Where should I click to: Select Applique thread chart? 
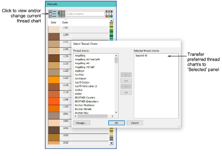click(x=80, y=71)
